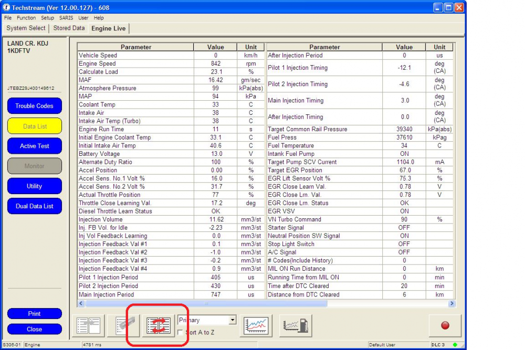Select the Accel Position row

tap(171, 170)
